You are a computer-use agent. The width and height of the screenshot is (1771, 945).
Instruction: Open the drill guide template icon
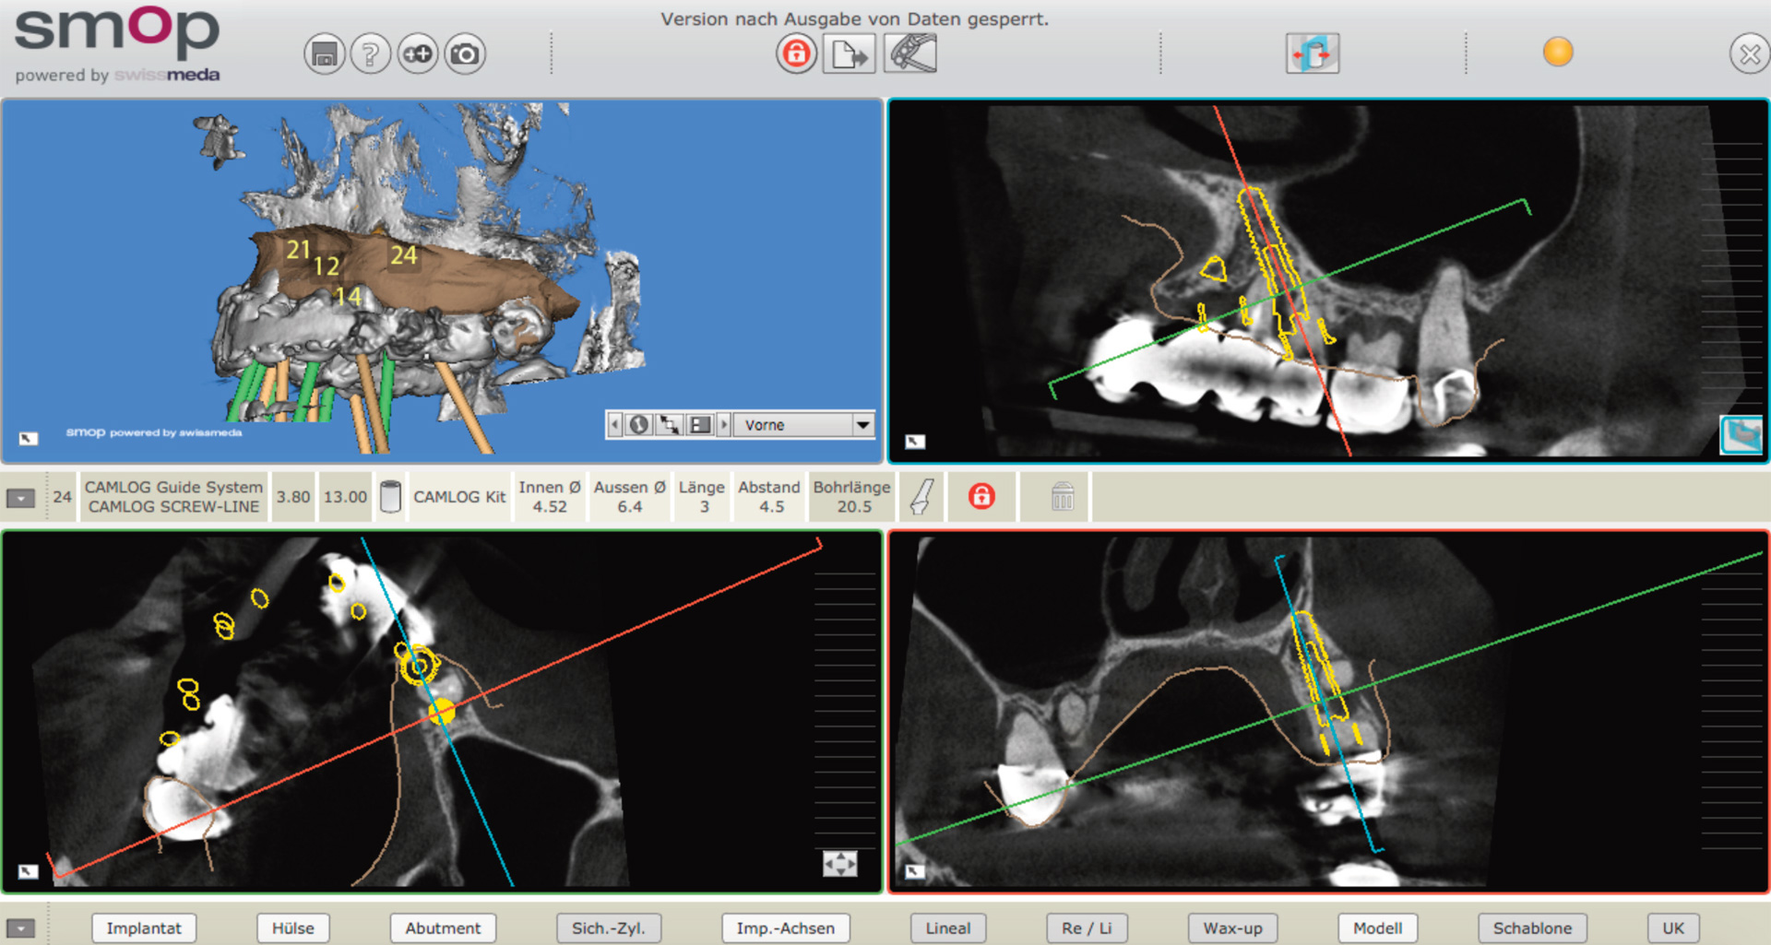click(x=910, y=53)
